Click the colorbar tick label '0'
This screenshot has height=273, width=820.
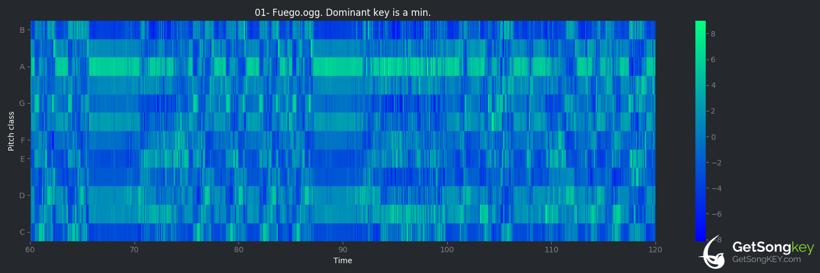[x=713, y=137]
